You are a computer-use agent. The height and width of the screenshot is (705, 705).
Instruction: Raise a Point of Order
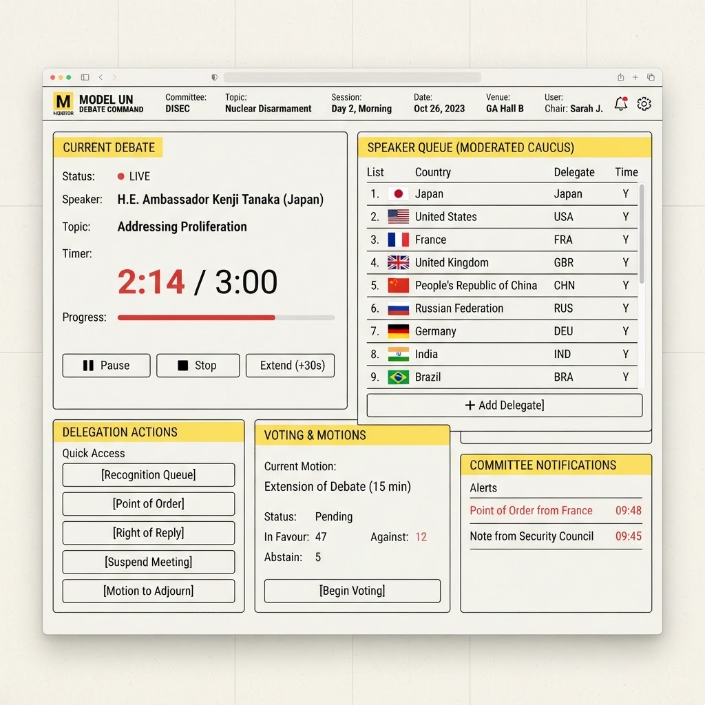149,503
